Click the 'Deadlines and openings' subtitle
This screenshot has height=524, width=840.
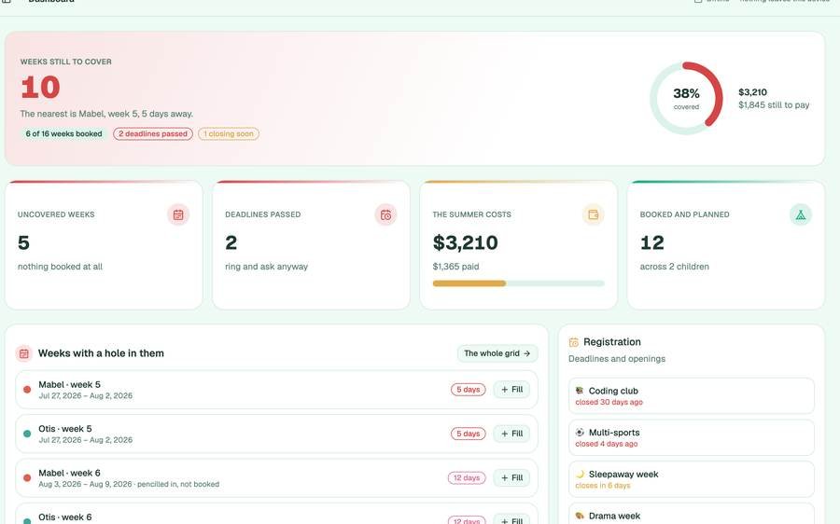[617, 359]
